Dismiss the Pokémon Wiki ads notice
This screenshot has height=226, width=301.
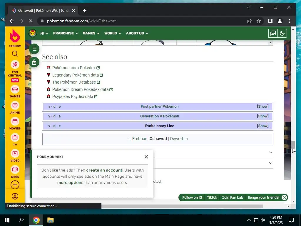pos(146,157)
